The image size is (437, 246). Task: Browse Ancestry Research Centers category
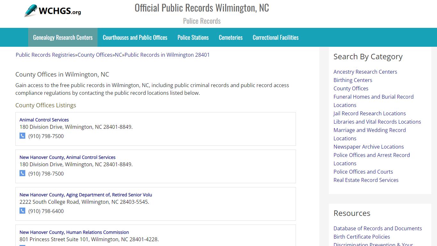click(x=365, y=72)
